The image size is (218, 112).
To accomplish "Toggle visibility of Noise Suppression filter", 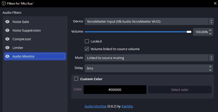I will 7,31.
